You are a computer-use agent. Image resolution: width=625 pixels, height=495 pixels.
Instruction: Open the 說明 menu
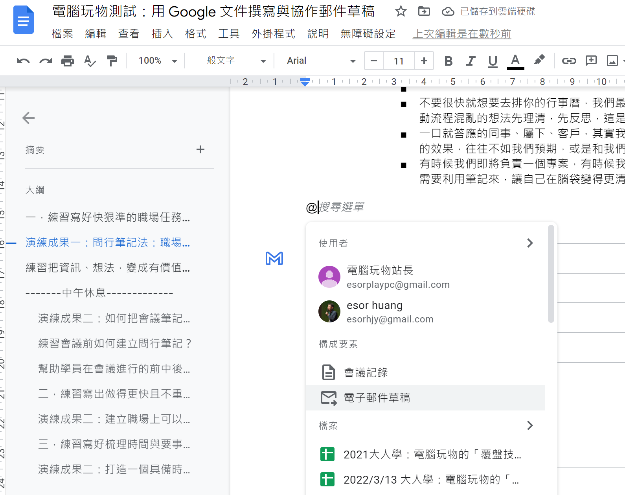318,34
